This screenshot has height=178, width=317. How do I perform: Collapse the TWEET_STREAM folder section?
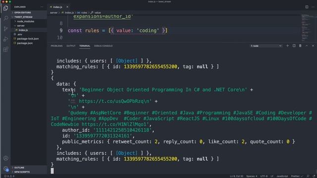pyautogui.click(x=23, y=17)
